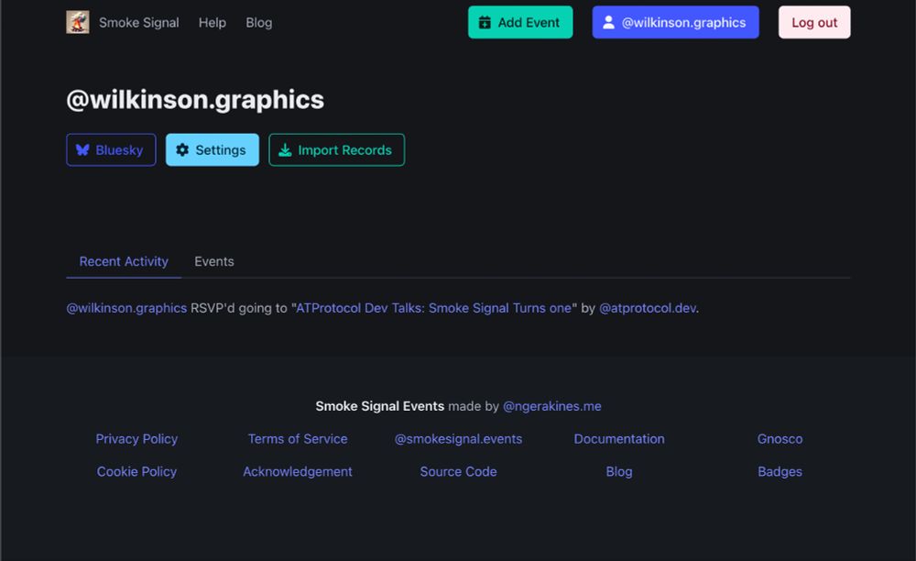Select the Recent Activity tab
Viewport: 916px width, 561px height.
pos(124,262)
